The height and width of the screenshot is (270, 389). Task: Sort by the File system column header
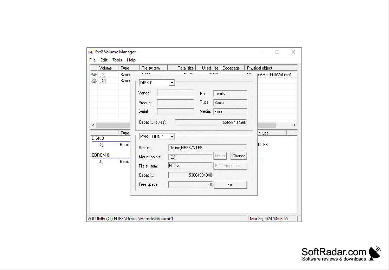(x=153, y=68)
